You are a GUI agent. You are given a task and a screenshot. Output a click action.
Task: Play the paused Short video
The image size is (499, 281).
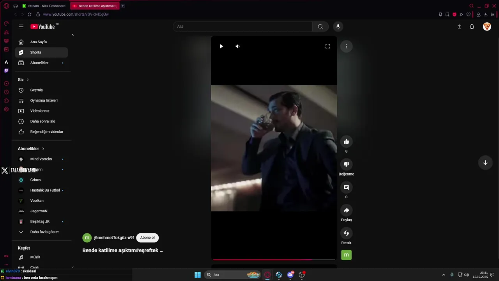click(221, 46)
